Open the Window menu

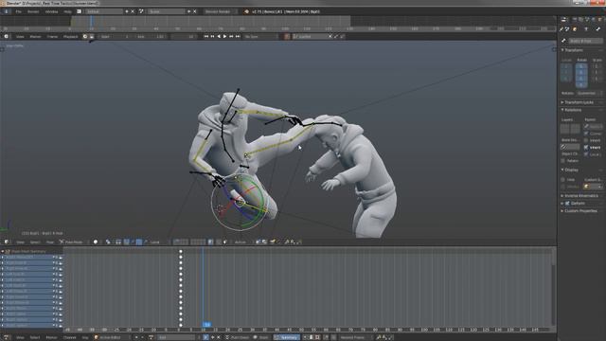coord(51,11)
